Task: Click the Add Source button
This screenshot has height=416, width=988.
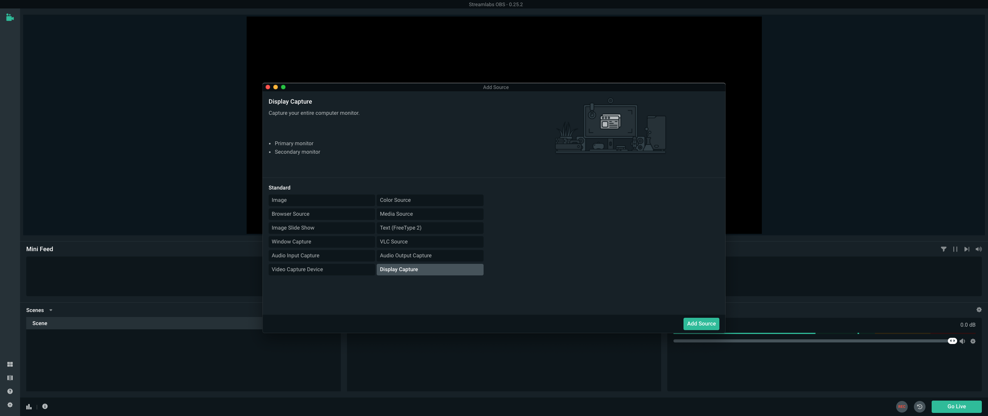Action: click(701, 324)
